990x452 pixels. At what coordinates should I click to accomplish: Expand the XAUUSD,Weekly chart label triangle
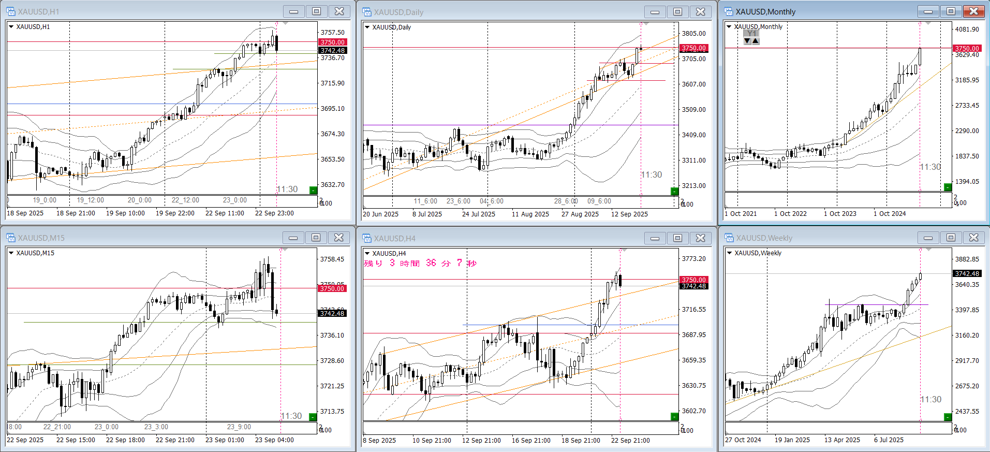pyautogui.click(x=729, y=253)
